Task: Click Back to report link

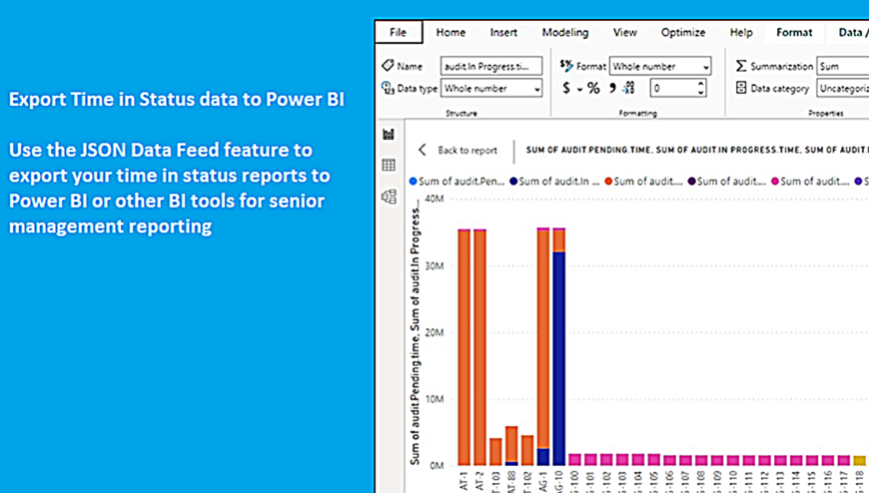Action: point(467,150)
